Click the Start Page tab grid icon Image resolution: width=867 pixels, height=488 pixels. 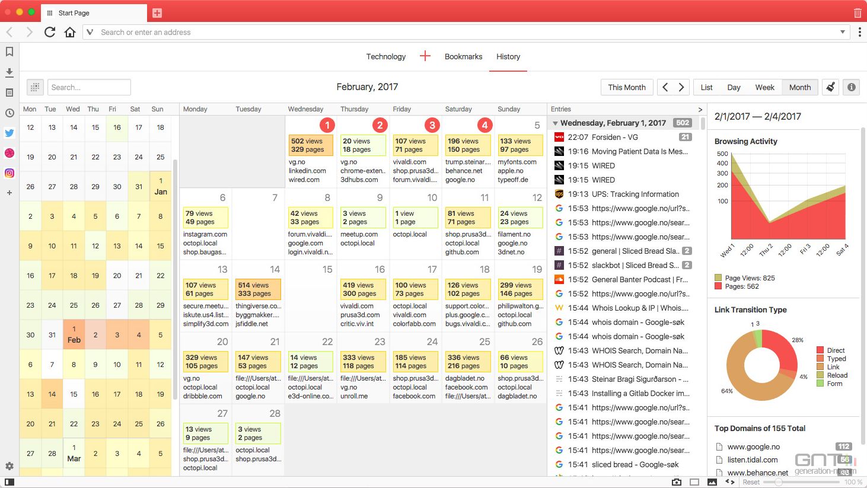coord(50,13)
